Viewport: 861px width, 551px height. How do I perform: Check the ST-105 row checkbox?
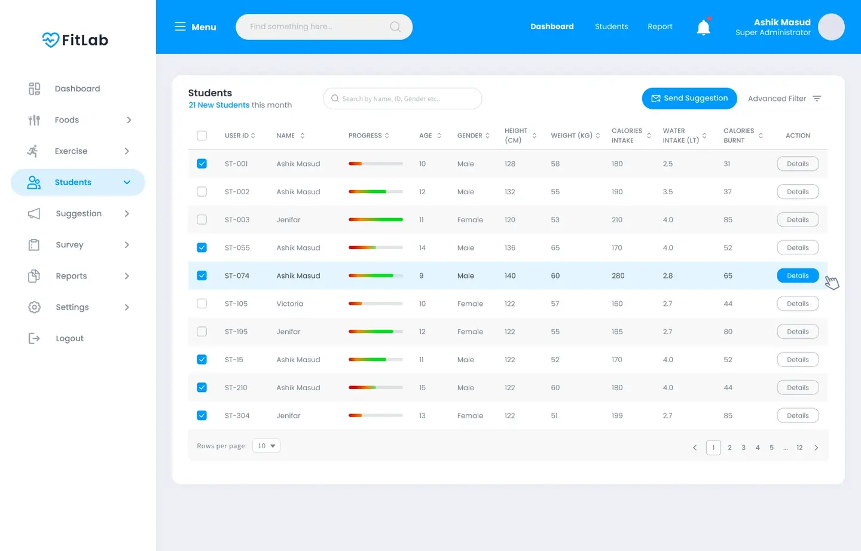pos(201,304)
